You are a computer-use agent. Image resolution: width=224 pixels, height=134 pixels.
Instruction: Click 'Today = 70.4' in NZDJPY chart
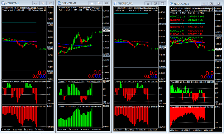(x=8, y=10)
